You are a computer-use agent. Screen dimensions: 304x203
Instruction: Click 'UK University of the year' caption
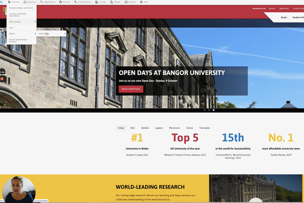pos(185,149)
